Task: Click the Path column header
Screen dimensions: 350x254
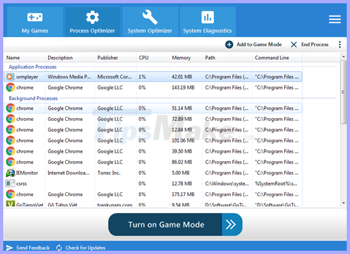Action: [227, 58]
